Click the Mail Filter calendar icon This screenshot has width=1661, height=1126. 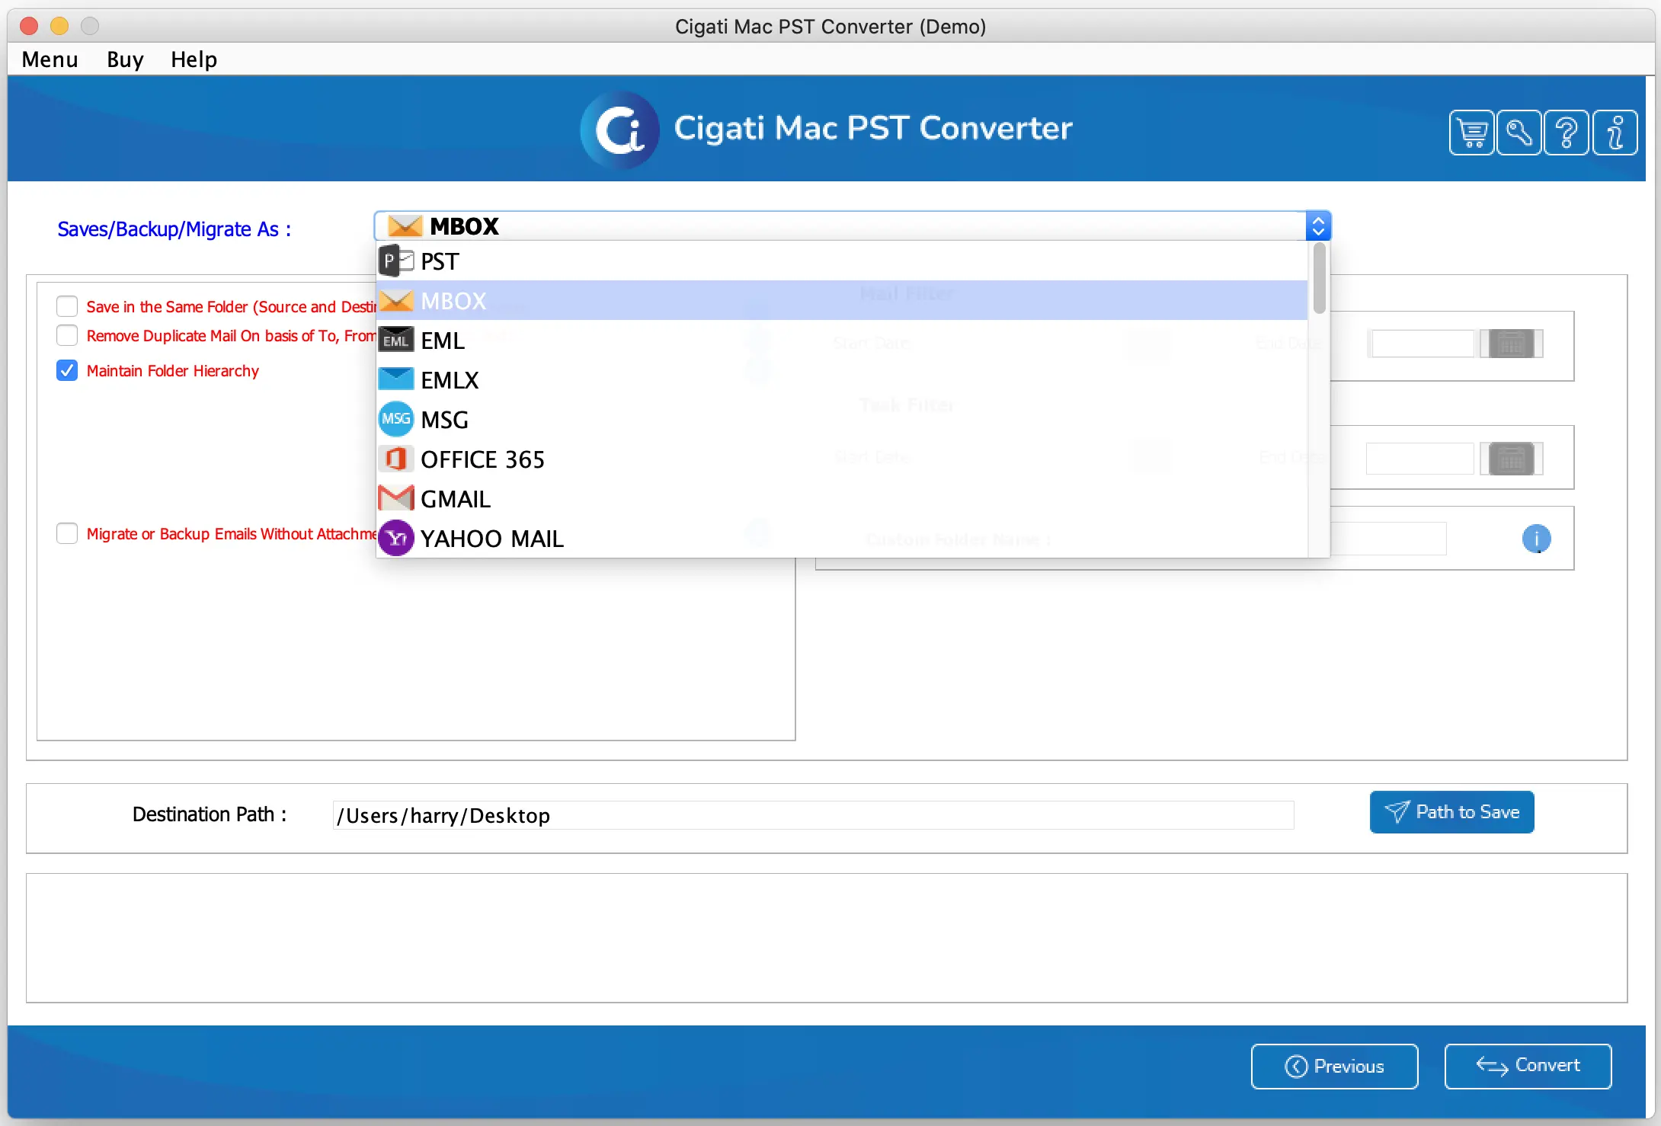(1511, 344)
